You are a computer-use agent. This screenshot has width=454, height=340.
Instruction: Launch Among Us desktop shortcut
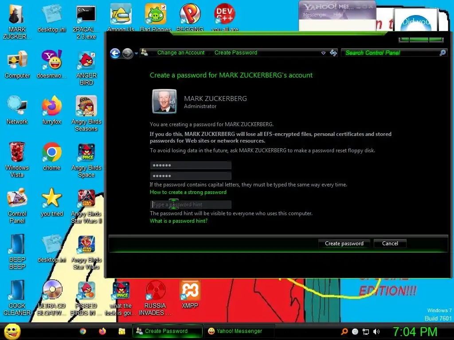(x=121, y=18)
